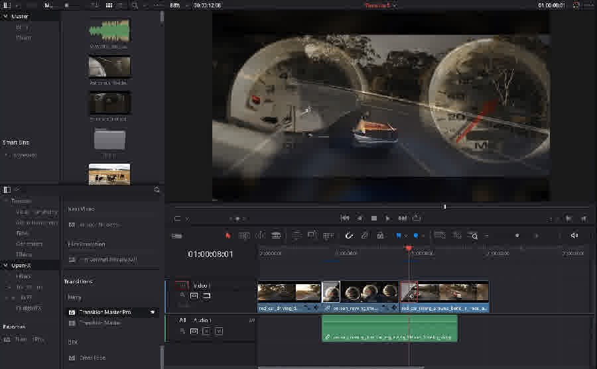Select Filters under OpenFX
This screenshot has height=369, width=597.
click(24, 276)
